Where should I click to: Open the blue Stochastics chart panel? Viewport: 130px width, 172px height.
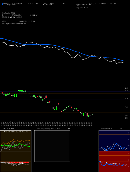114,141
